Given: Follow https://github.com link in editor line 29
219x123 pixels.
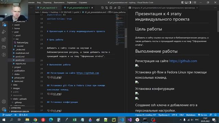Looking at the screenshot, I should click(x=88, y=73).
